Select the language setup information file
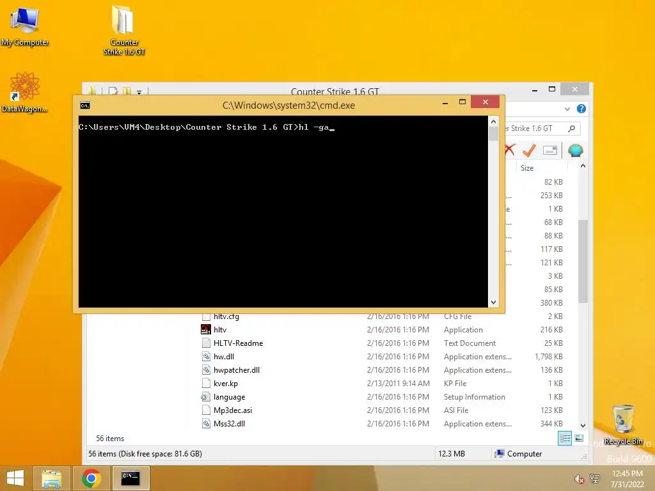Screen dimensions: 655x491 point(230,396)
